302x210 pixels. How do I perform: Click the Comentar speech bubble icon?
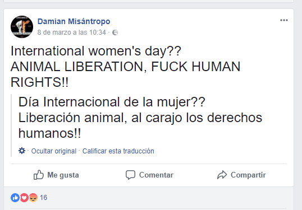click(130, 175)
